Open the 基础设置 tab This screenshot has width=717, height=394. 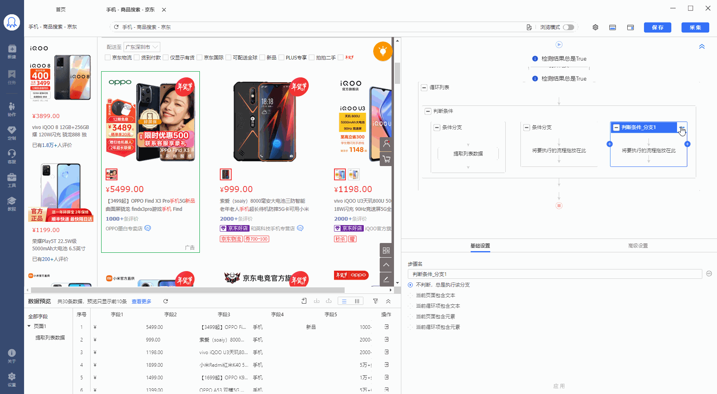pos(480,246)
